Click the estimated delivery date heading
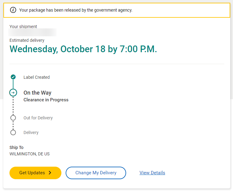Viewport: 233px width, 192px height. [83, 49]
